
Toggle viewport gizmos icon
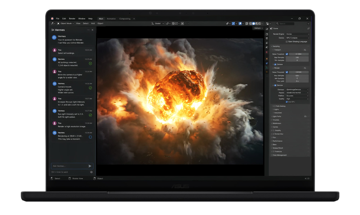pos(233,23)
